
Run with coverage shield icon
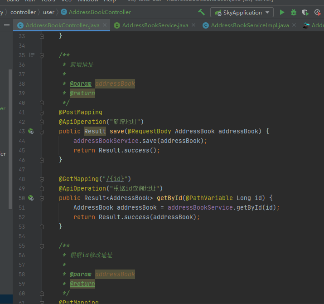(305, 12)
